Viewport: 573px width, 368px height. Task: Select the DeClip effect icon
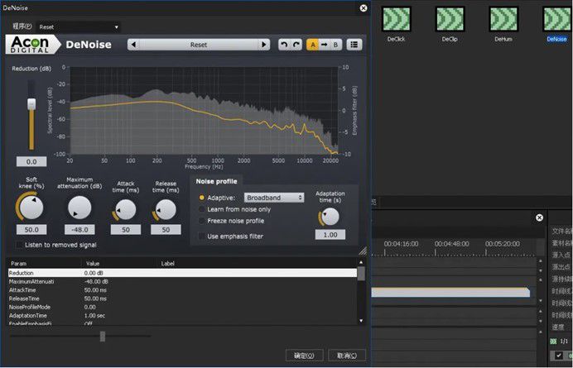pyautogui.click(x=450, y=19)
